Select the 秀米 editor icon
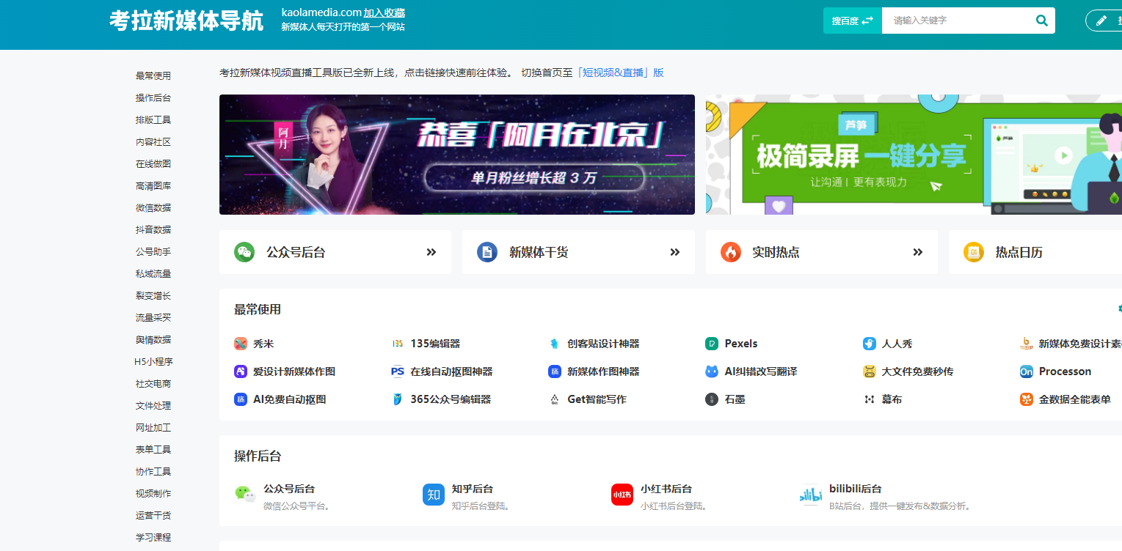Image resolution: width=1122 pixels, height=551 pixels. [240, 343]
